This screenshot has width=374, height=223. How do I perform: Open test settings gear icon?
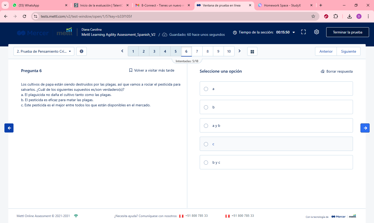[316, 32]
